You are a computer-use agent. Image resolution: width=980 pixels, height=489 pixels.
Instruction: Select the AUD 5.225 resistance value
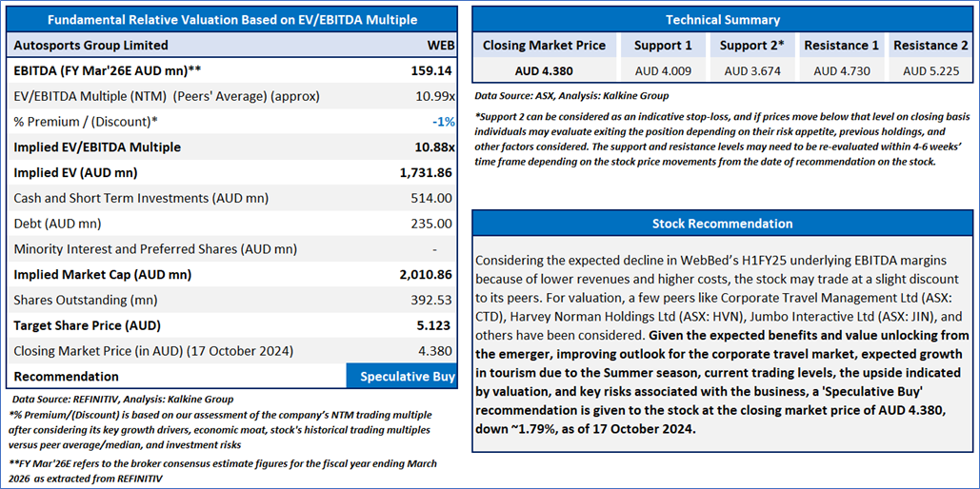tap(931, 71)
